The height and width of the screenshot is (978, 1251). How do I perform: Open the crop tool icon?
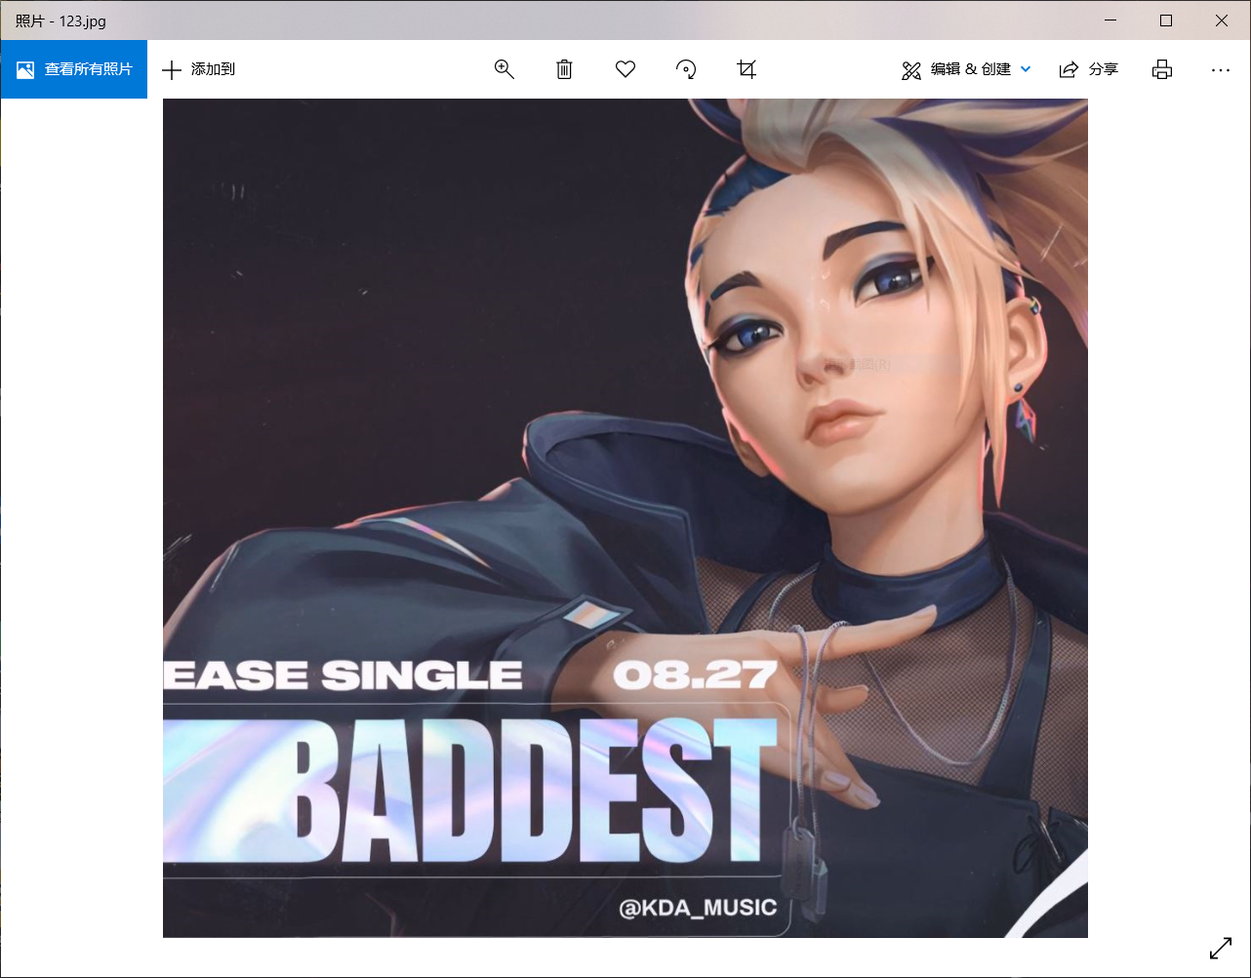coord(747,69)
